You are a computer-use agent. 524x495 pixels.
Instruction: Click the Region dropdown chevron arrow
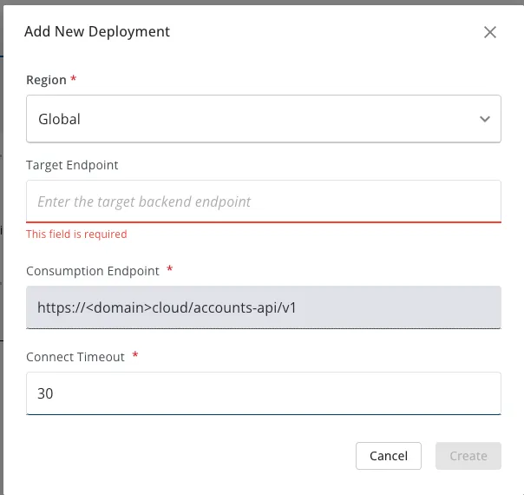click(x=485, y=119)
